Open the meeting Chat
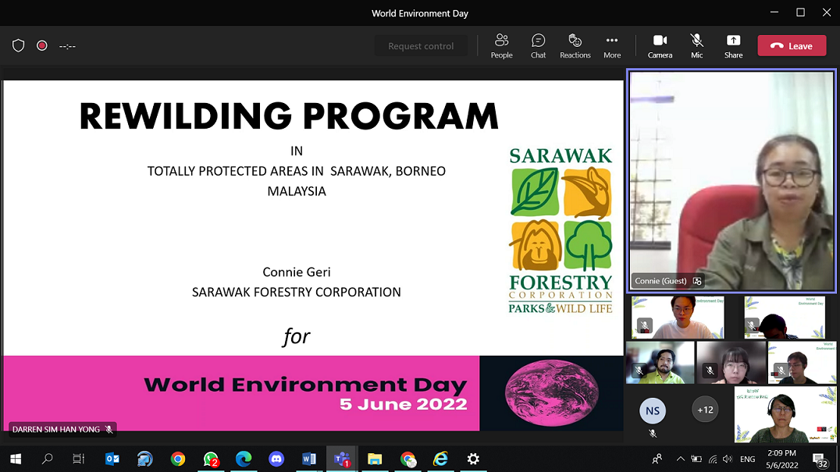The width and height of the screenshot is (840, 472). point(538,46)
